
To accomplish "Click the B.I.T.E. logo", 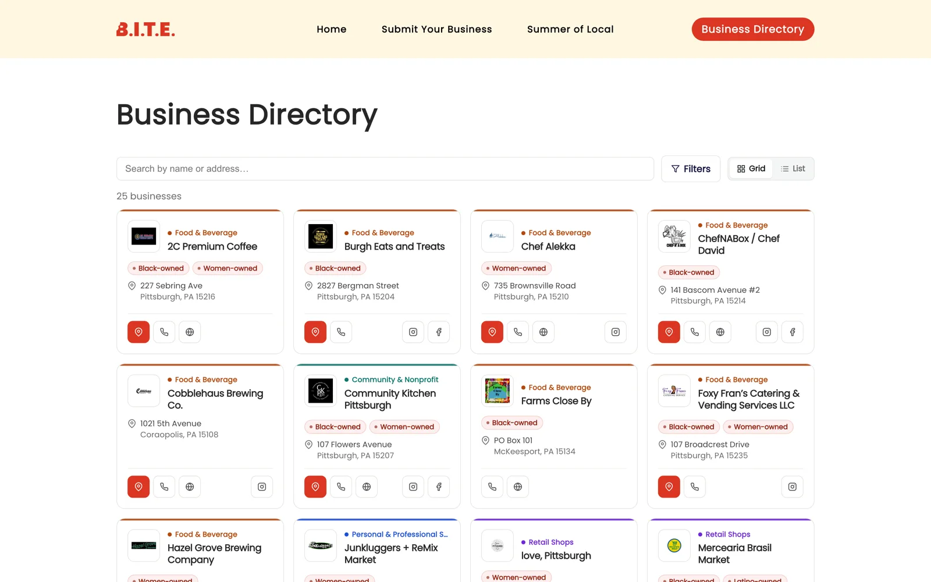I will tap(145, 29).
